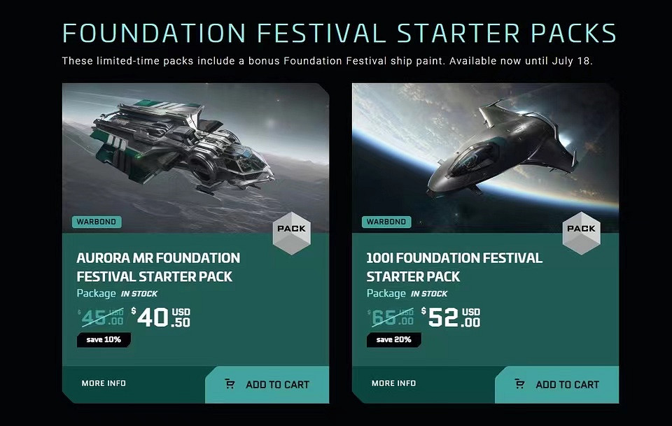Click the WARBOND tag on the Aurora MR pack

(x=96, y=221)
